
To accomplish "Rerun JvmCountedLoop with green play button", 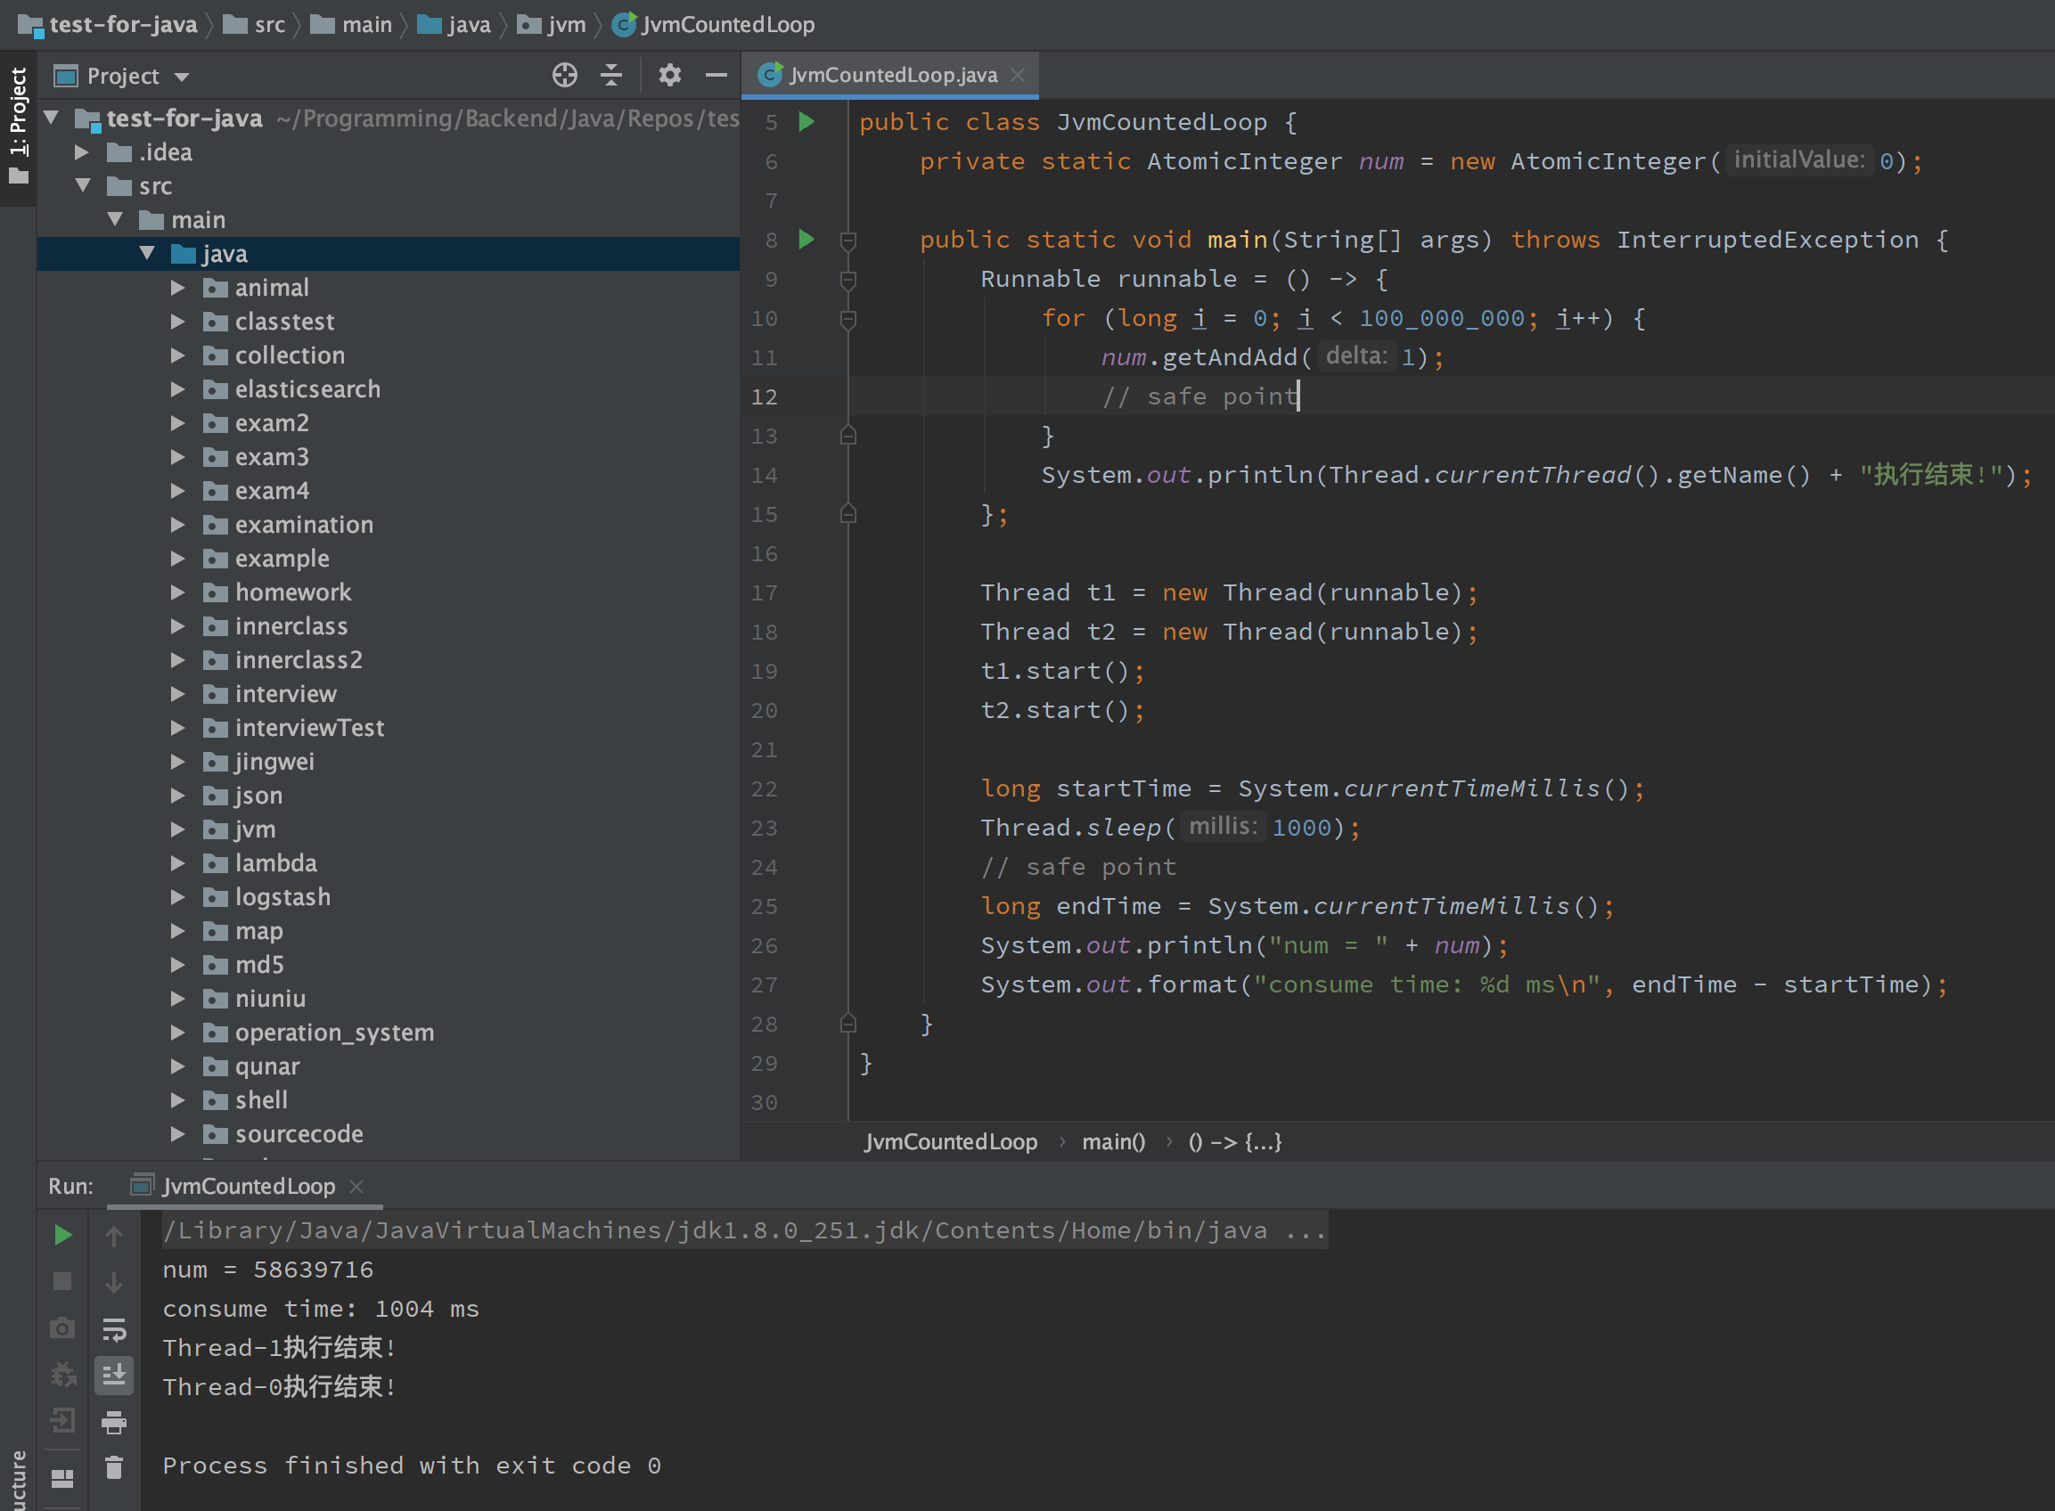I will click(62, 1236).
